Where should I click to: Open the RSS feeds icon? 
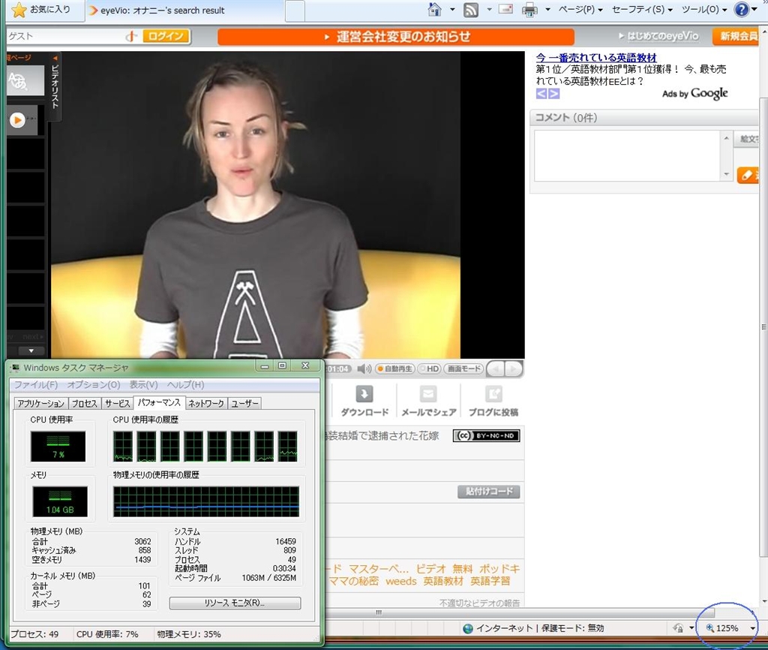click(x=471, y=10)
